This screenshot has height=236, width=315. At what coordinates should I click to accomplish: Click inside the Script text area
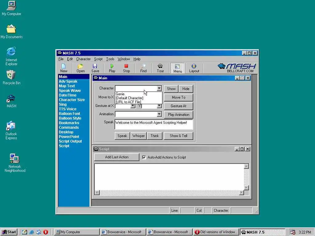[x=169, y=177]
